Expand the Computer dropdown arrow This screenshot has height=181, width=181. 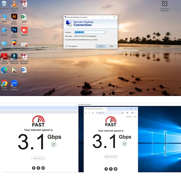coord(105,32)
